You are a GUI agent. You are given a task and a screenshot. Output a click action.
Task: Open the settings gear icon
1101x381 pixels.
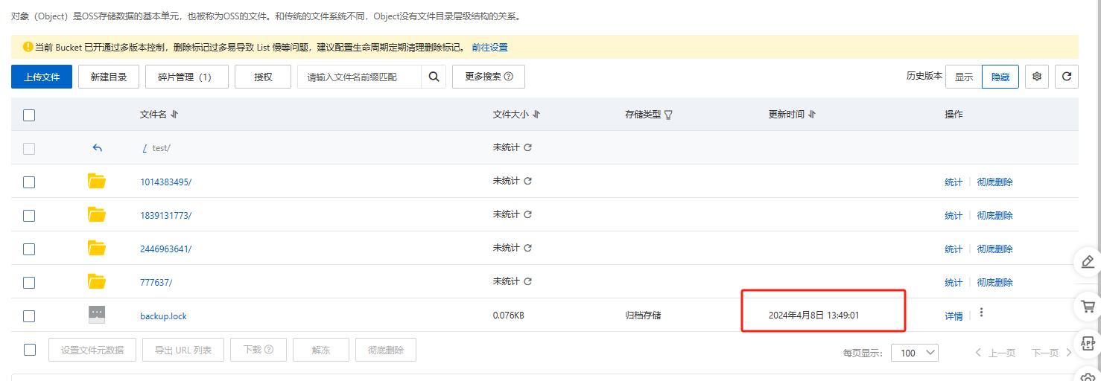pos(1037,77)
